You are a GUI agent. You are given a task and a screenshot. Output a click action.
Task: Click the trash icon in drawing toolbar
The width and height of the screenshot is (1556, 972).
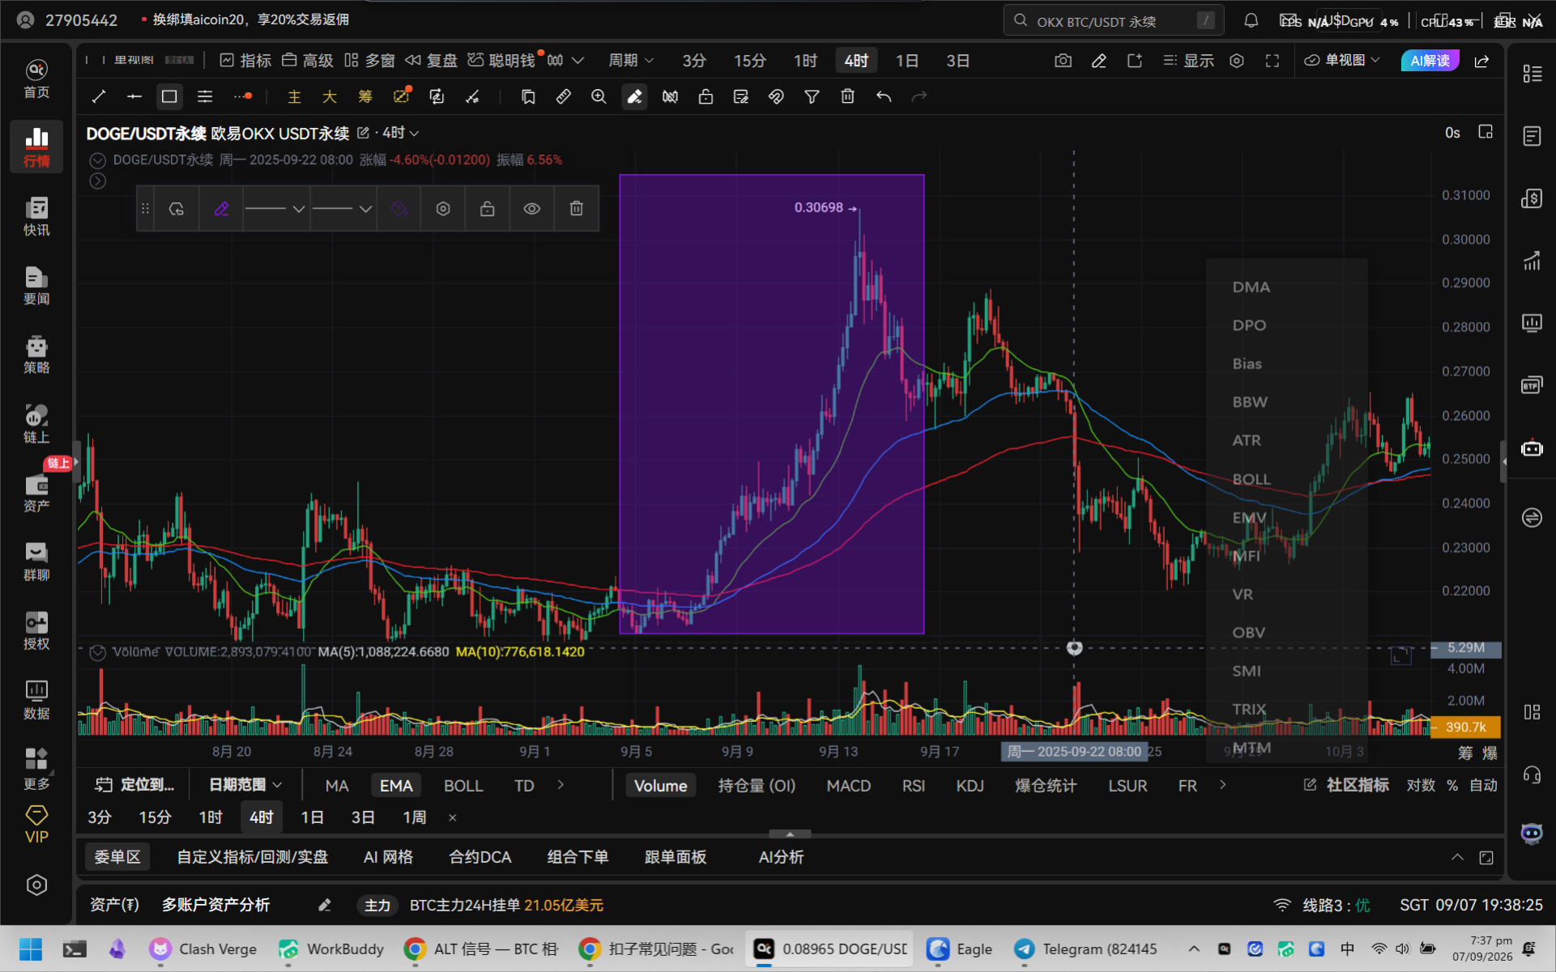pyautogui.click(x=847, y=97)
